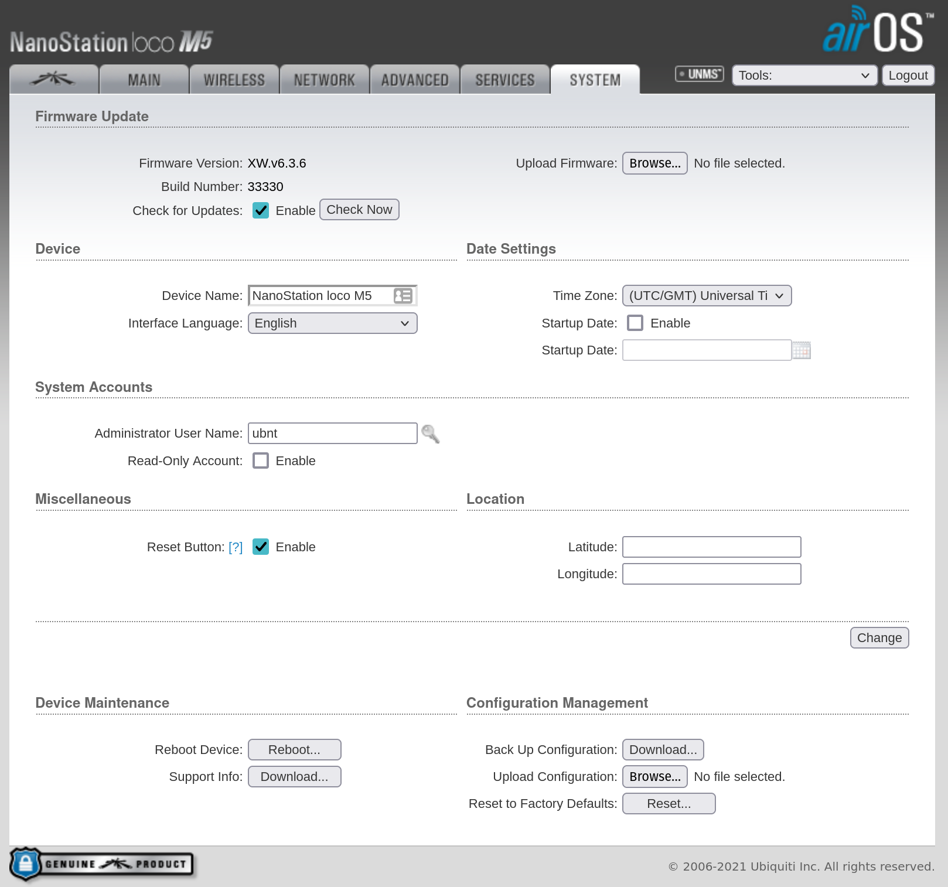Open the Interface Language dropdown
Image resolution: width=948 pixels, height=887 pixels.
[332, 323]
